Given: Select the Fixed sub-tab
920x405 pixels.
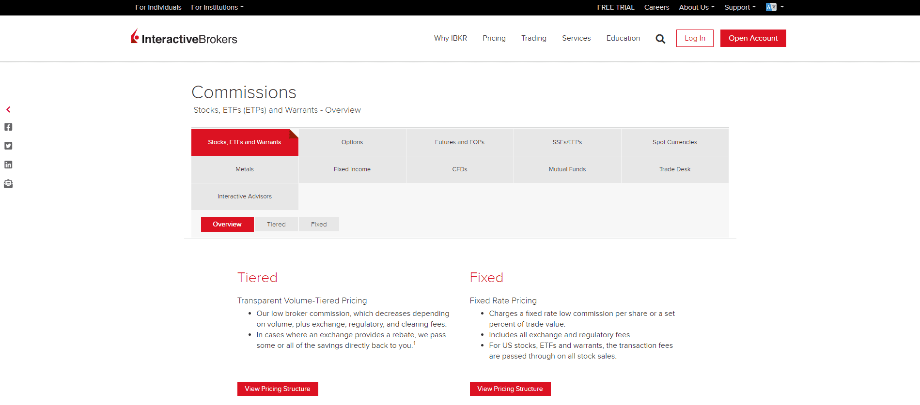Looking at the screenshot, I should (319, 225).
